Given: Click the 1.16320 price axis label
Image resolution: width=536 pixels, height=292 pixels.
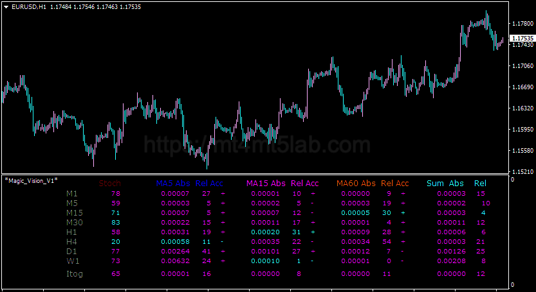Looking at the screenshot, I should click(522, 108).
